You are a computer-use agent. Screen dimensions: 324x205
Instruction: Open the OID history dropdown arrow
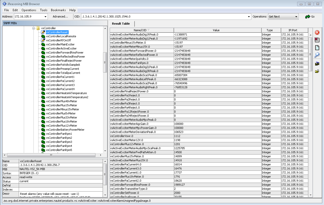249,17
